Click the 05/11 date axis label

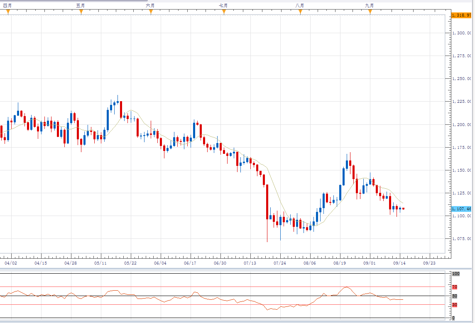pyautogui.click(x=100, y=263)
